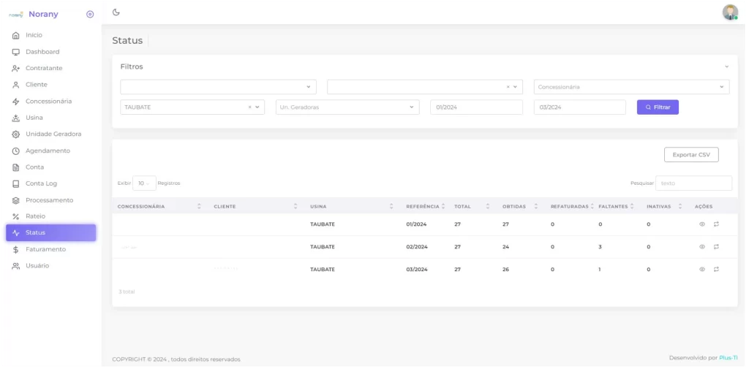Open the Dashboard menu item
Viewport: 749px width, 369px height.
[x=42, y=52]
